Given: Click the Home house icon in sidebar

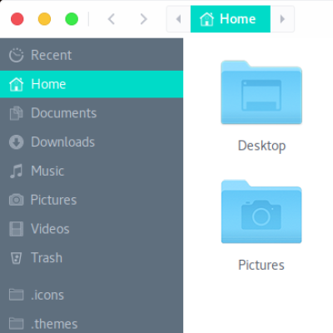Looking at the screenshot, I should click(x=16, y=84).
